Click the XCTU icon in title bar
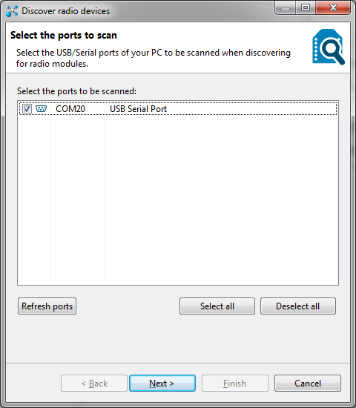The height and width of the screenshot is (408, 356). click(x=12, y=11)
